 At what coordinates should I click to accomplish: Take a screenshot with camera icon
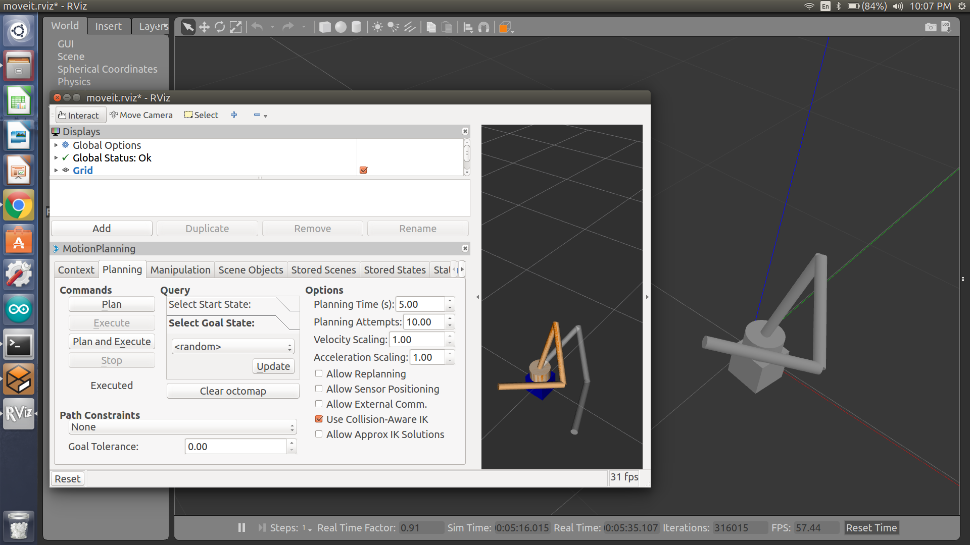(x=930, y=27)
